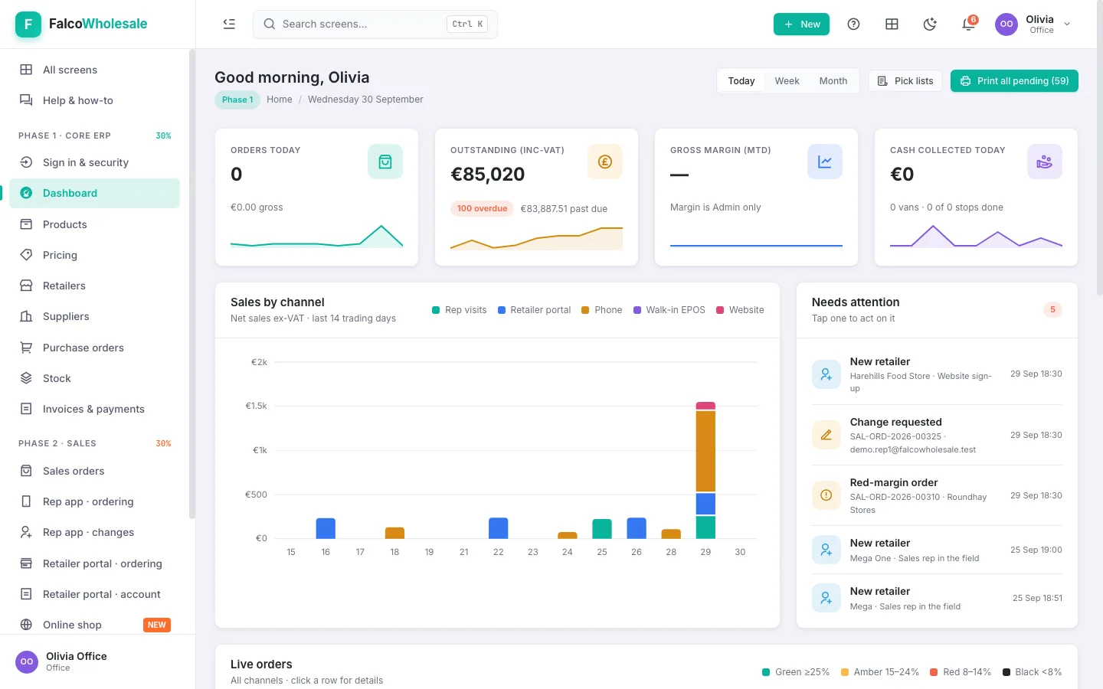Open the help question mark icon
1103x689 pixels.
853,24
